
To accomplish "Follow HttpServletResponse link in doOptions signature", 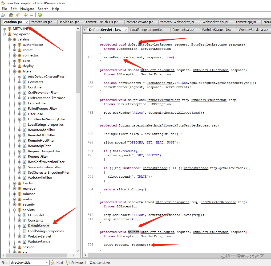I will (x=209, y=100).
